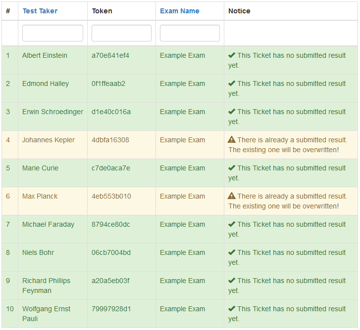Sort the table by Exam Name column
Viewport: 360px width, 330px height.
tap(180, 11)
